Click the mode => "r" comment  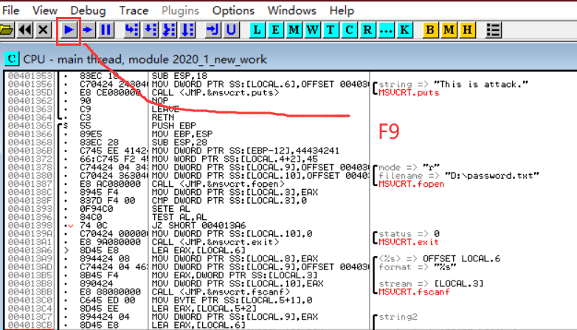[409, 167]
